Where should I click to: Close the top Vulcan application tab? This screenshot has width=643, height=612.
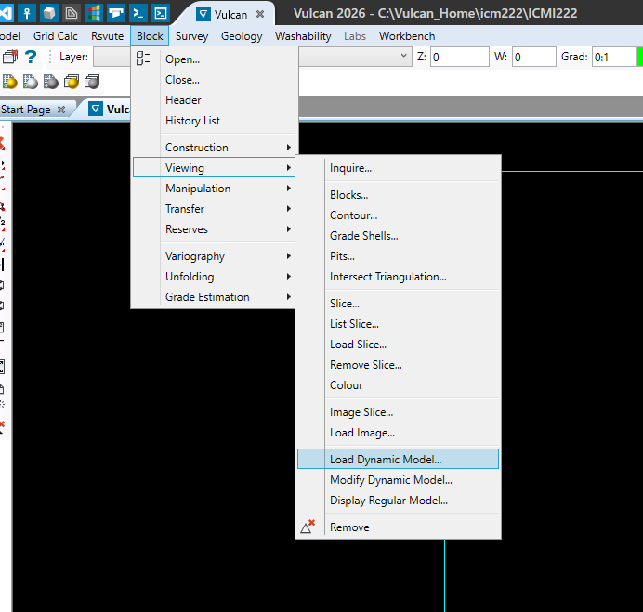[260, 14]
